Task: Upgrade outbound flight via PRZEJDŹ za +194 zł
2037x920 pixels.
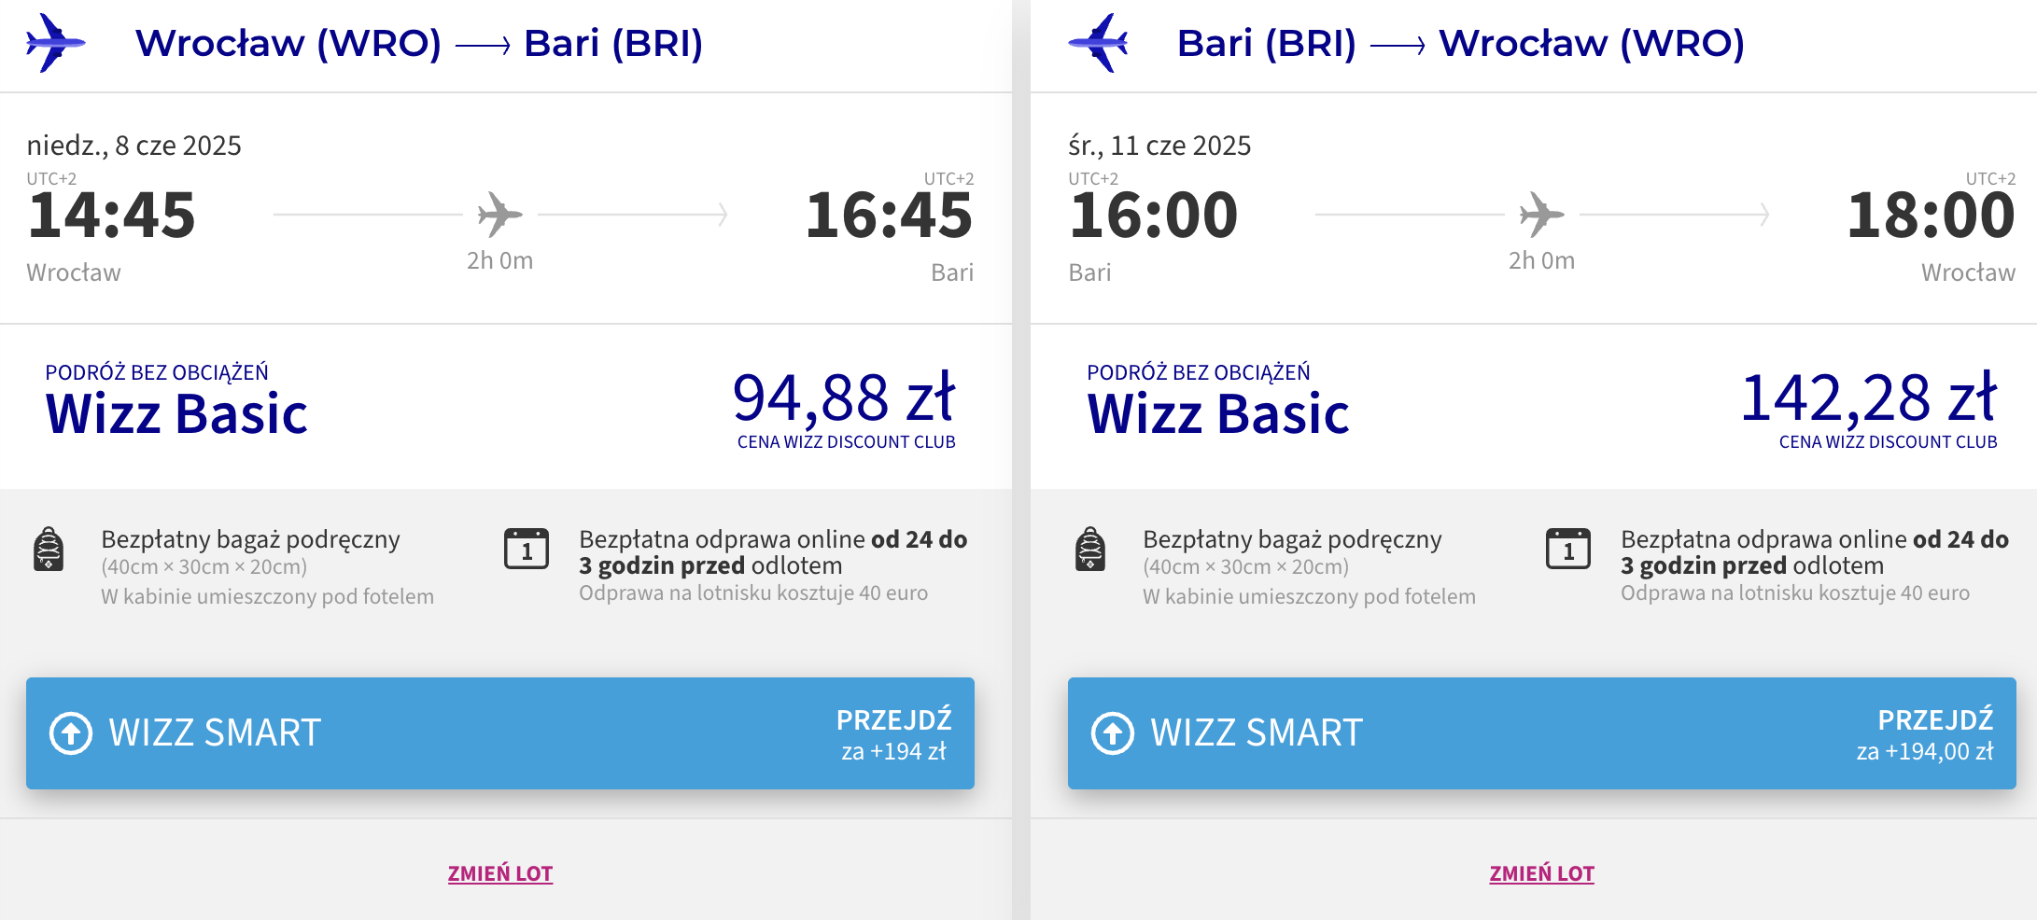Action: point(893,734)
